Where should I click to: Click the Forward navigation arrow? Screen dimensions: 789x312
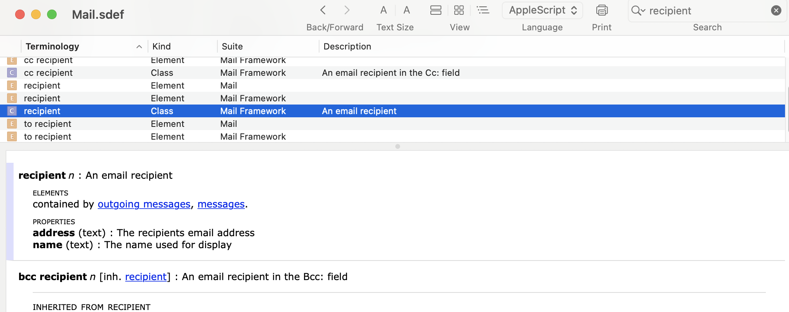point(347,10)
